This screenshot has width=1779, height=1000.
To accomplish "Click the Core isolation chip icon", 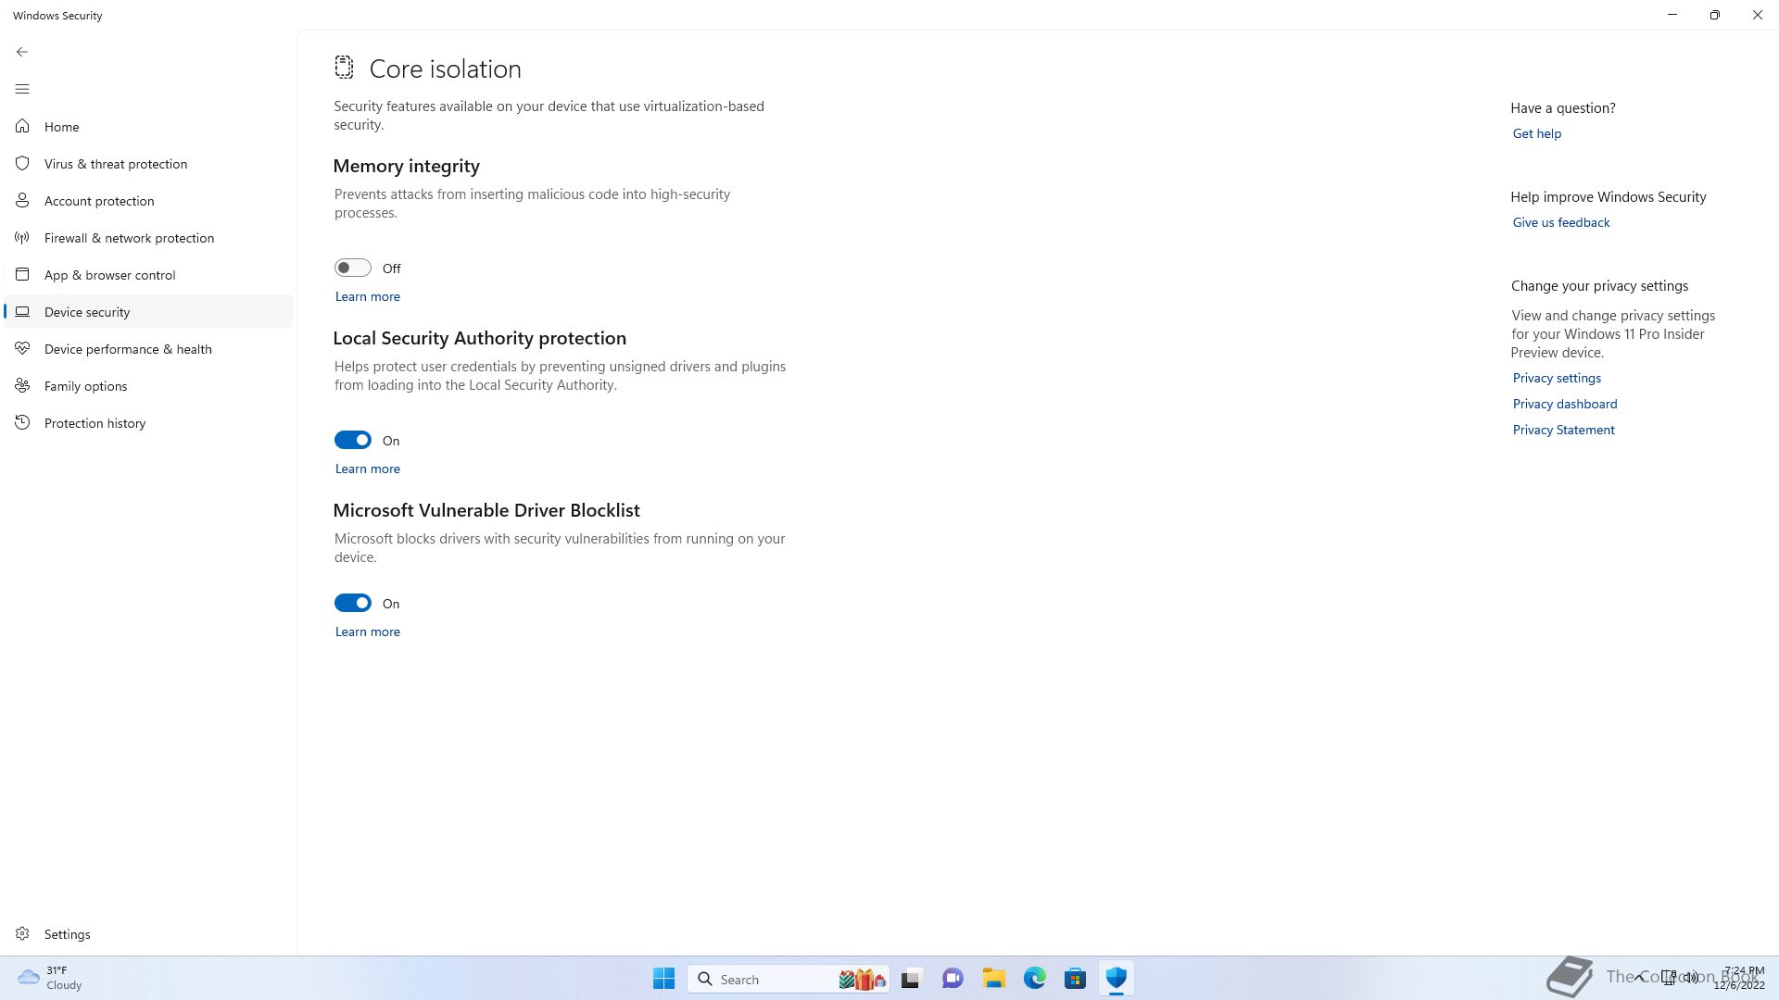I will (344, 67).
